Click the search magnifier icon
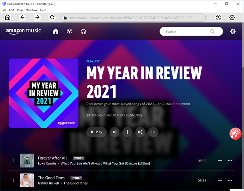Screen dimensions: 244x191 (x=212, y=31)
